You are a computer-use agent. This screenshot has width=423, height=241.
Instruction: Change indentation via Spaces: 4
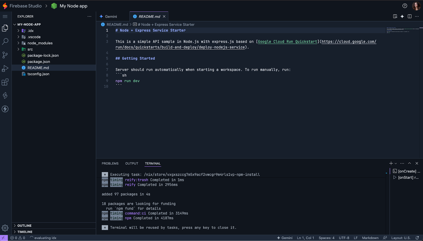[327, 238]
